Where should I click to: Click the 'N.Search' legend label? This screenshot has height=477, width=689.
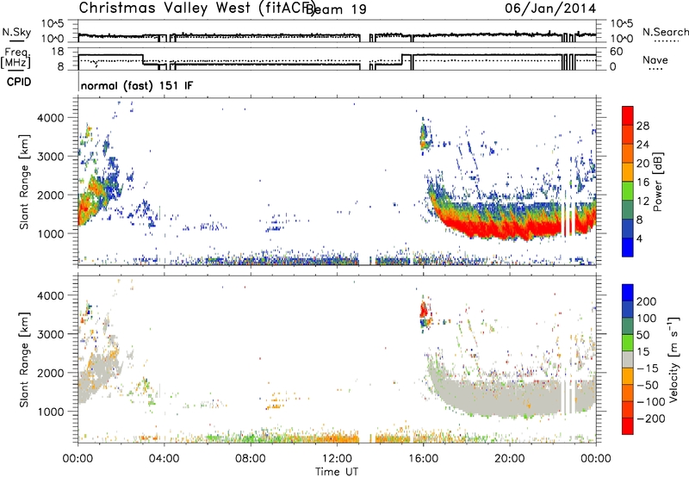[x=665, y=32]
